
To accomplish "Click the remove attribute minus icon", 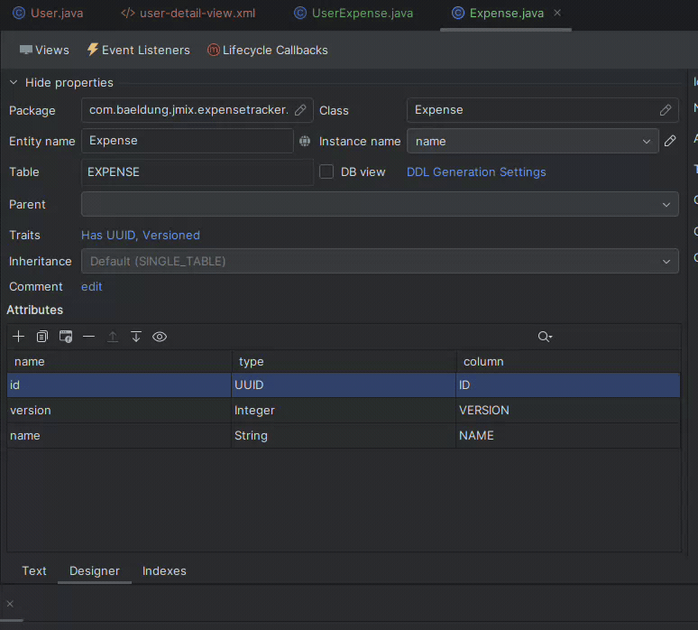I will tap(88, 337).
